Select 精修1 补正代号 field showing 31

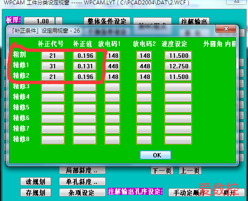pos(53,66)
